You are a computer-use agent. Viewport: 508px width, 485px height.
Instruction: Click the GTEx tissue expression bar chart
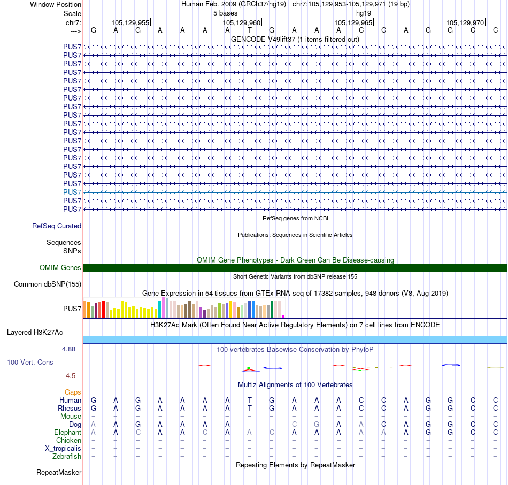tap(184, 308)
